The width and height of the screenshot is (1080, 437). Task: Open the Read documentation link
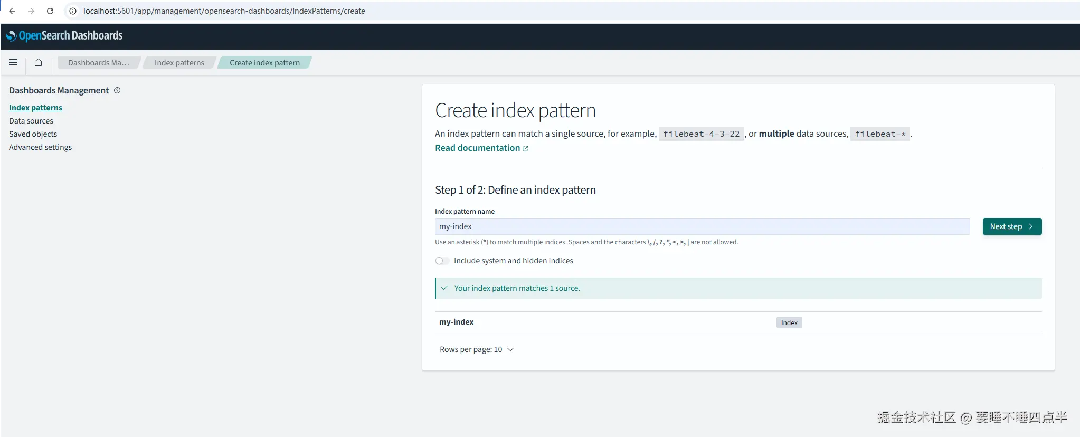(477, 148)
